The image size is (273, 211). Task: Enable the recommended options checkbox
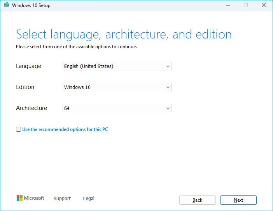coord(18,129)
